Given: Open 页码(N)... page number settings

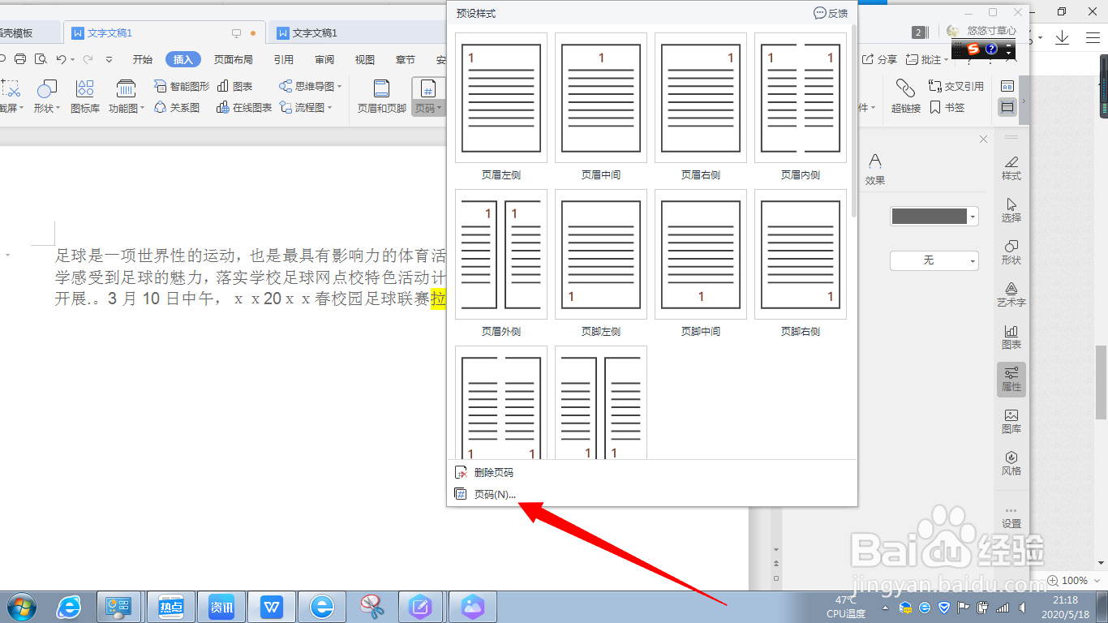Looking at the screenshot, I should click(493, 493).
